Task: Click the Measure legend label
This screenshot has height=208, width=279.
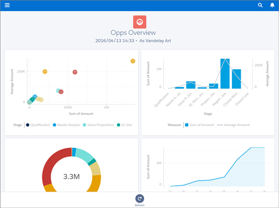Action: [x=174, y=125]
